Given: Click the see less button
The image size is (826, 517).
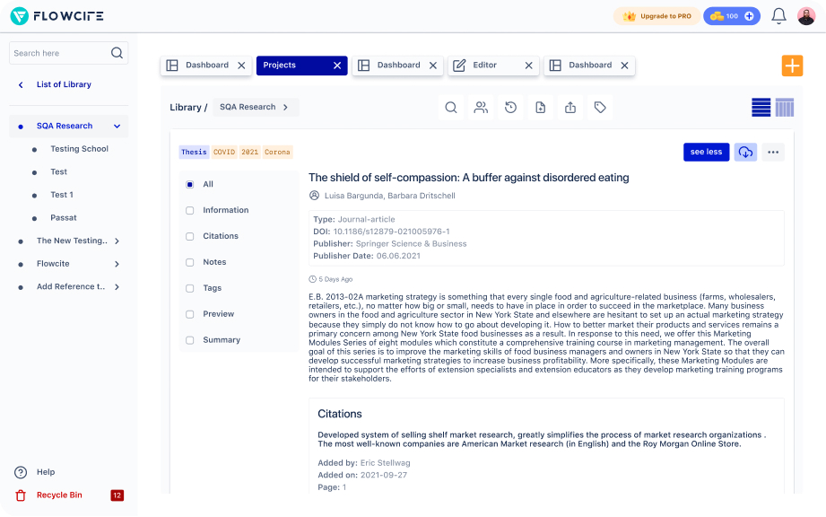Looking at the screenshot, I should (706, 152).
